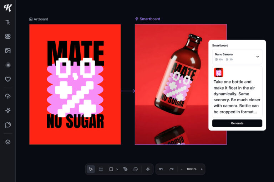Click the reference thumbnail in Smartboard panel
274x182 pixels.
tap(218, 73)
